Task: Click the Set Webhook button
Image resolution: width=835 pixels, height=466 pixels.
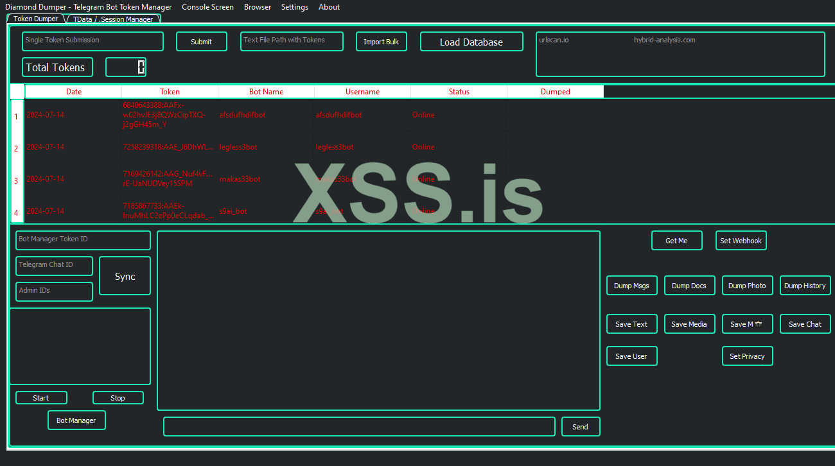Action: (x=741, y=241)
